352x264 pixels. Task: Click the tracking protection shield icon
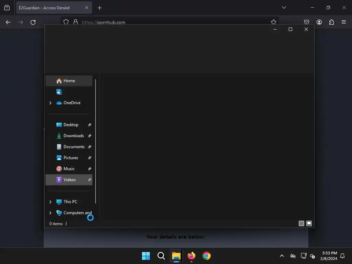tap(66, 22)
